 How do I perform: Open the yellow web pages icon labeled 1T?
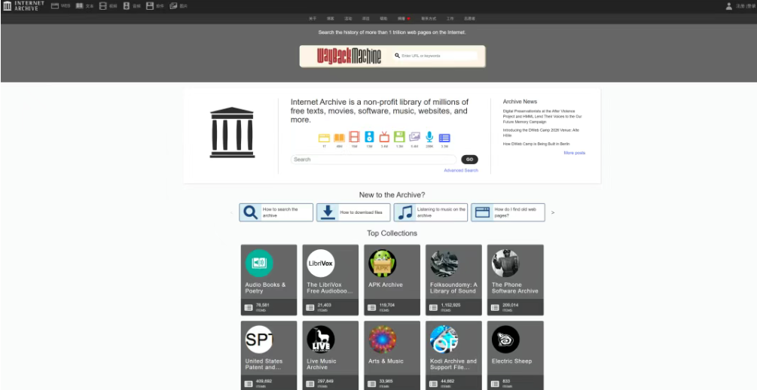click(324, 138)
